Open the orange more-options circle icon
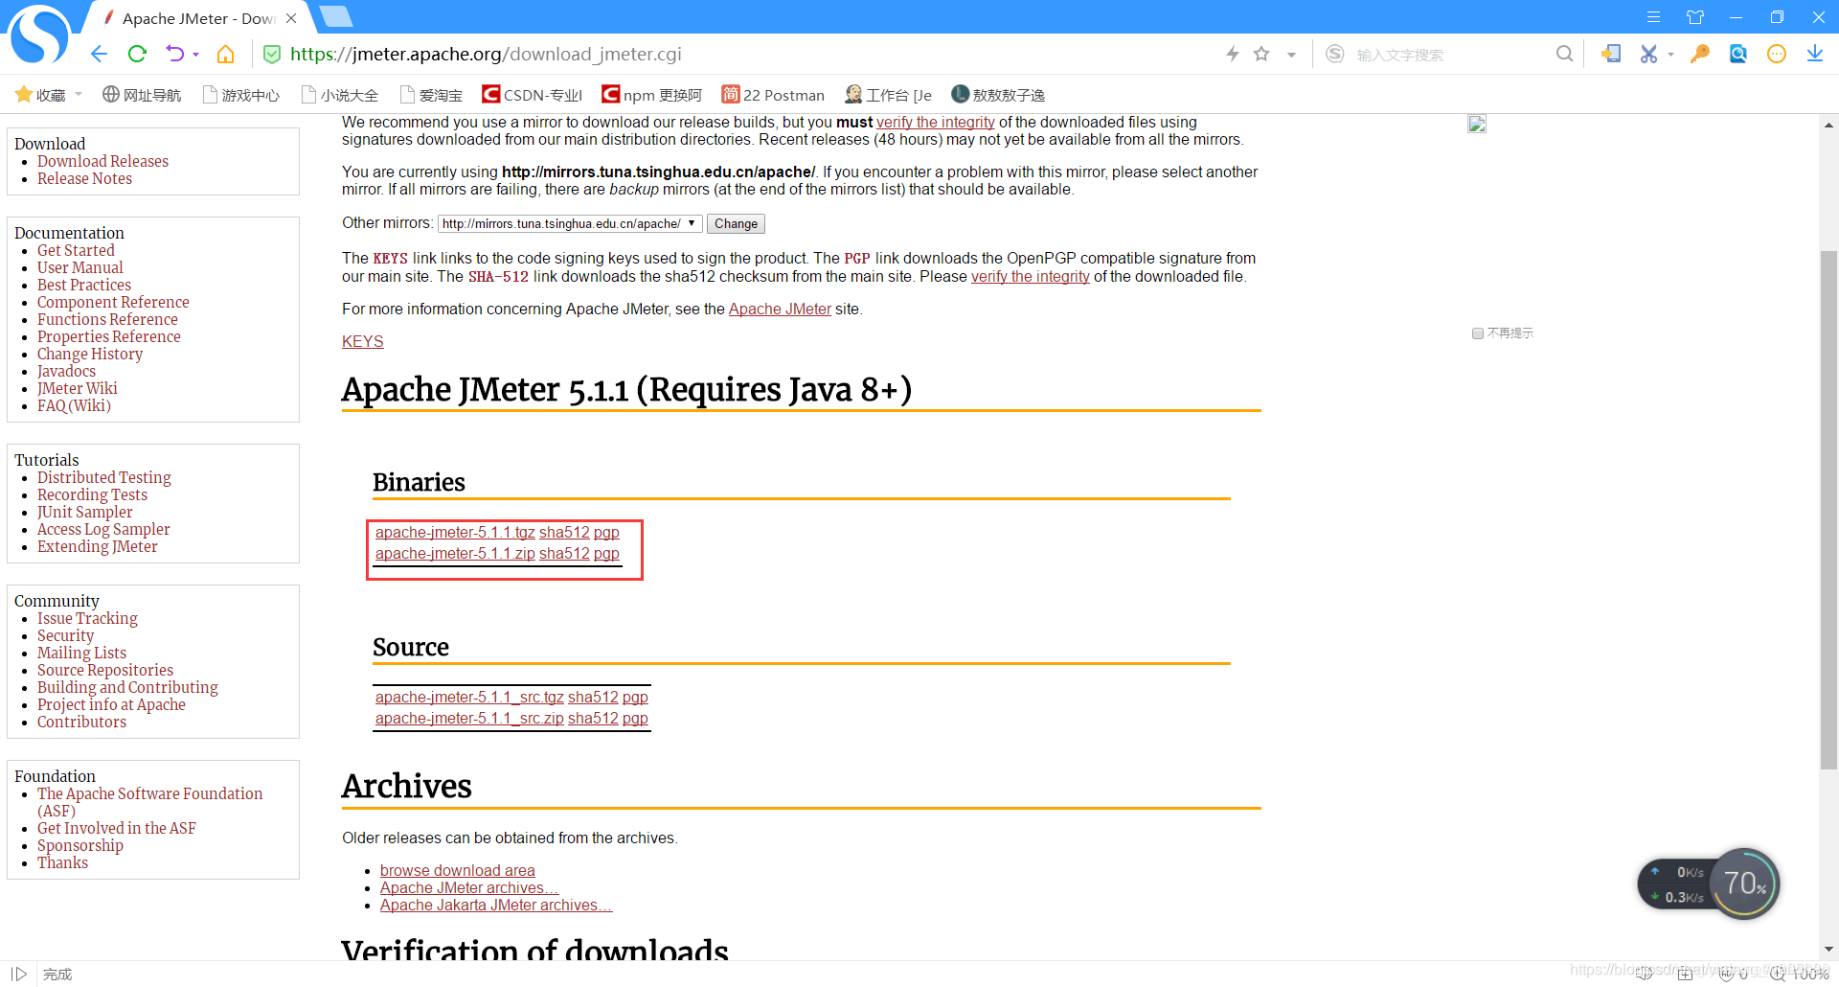1839x987 pixels. (1777, 54)
